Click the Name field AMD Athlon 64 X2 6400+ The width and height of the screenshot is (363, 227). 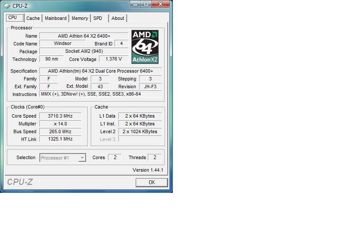[x=84, y=36]
